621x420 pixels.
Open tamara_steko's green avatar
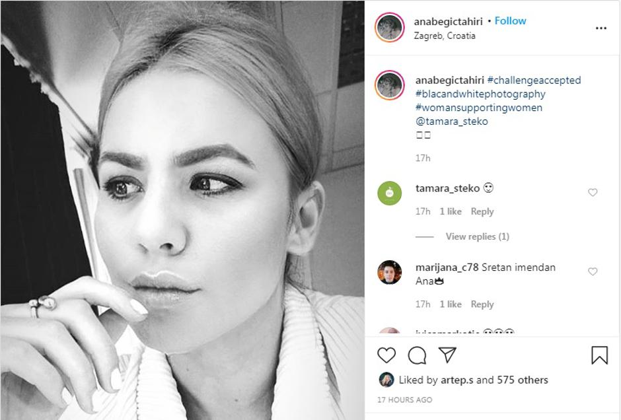pos(389,193)
